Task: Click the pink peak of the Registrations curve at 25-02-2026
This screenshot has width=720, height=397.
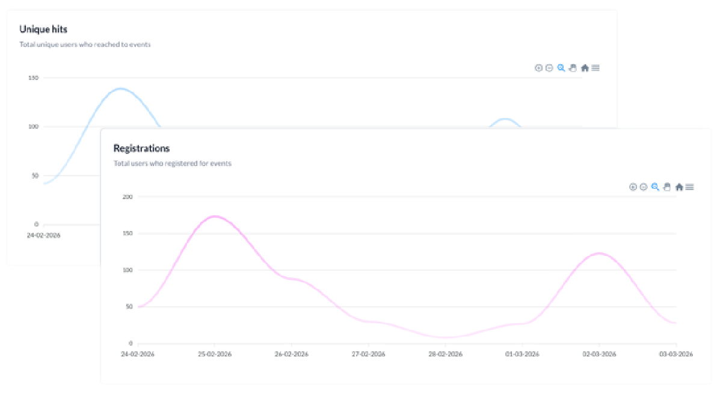Action: (x=215, y=216)
